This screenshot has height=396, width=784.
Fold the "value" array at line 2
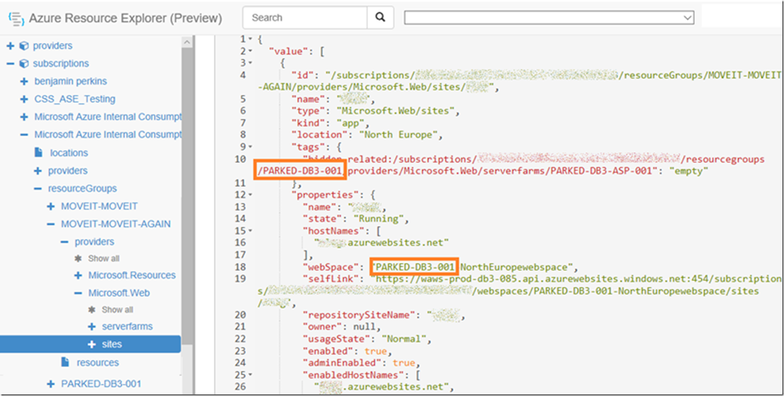click(250, 51)
